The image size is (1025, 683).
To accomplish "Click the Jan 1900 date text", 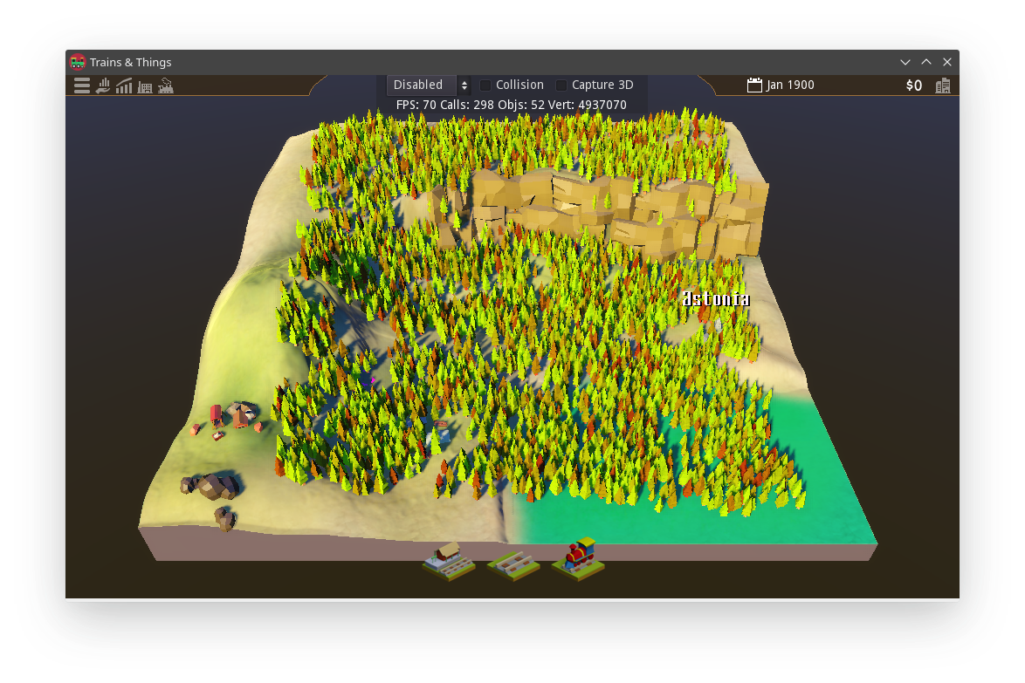I will 789,85.
